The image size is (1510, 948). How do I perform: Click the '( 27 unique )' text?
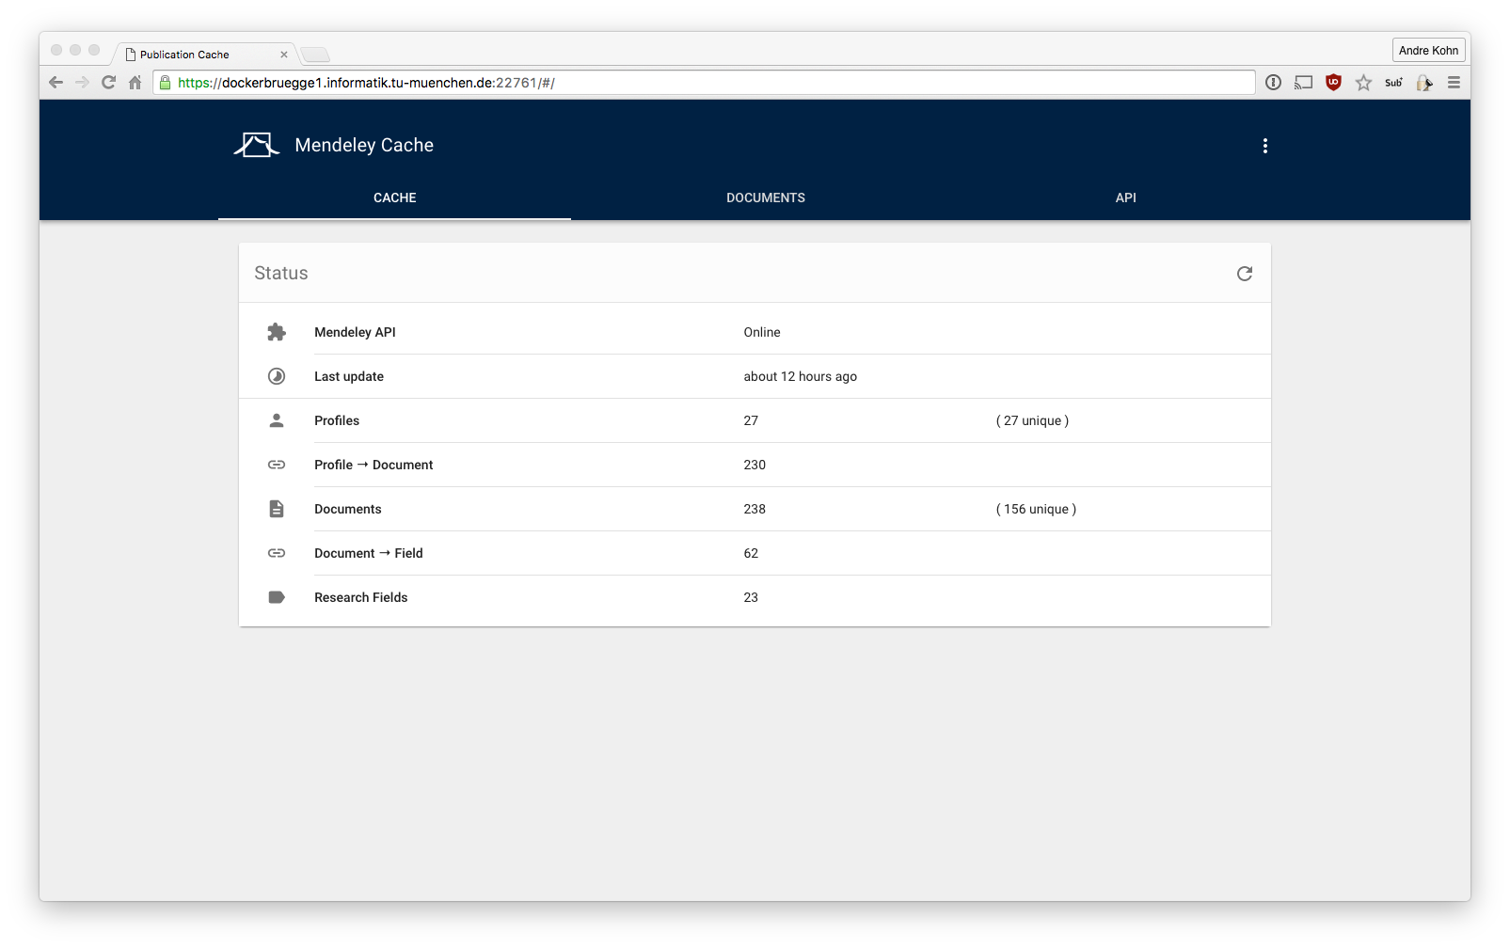1032,420
